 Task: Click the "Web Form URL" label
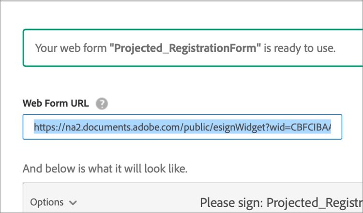(x=56, y=103)
